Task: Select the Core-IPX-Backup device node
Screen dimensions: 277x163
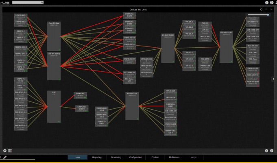Action: tap(54, 66)
